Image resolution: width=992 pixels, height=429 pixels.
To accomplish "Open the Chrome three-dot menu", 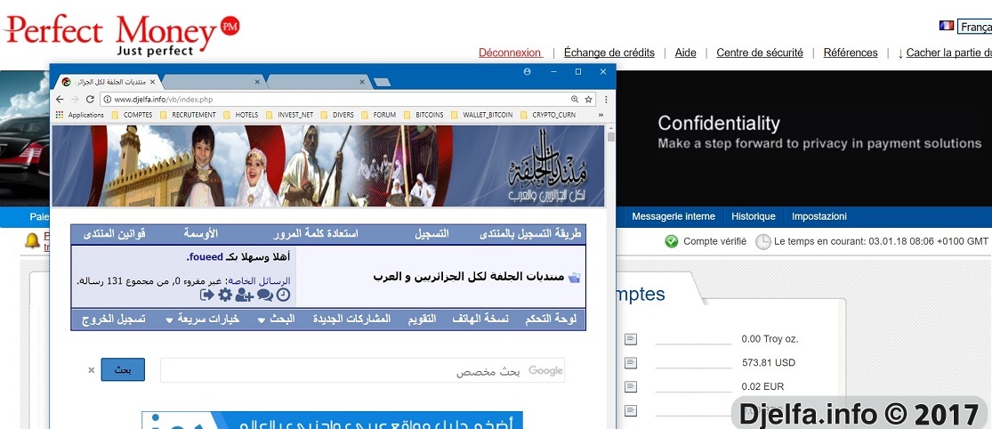I will (x=606, y=100).
